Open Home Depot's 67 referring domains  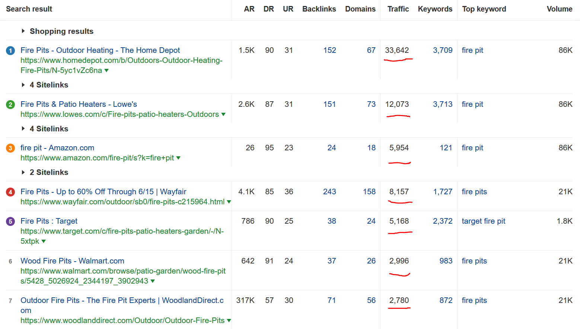[x=371, y=50]
